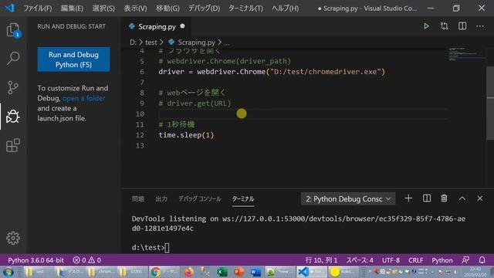Click the terminal prompt d:\test>

click(x=148, y=247)
